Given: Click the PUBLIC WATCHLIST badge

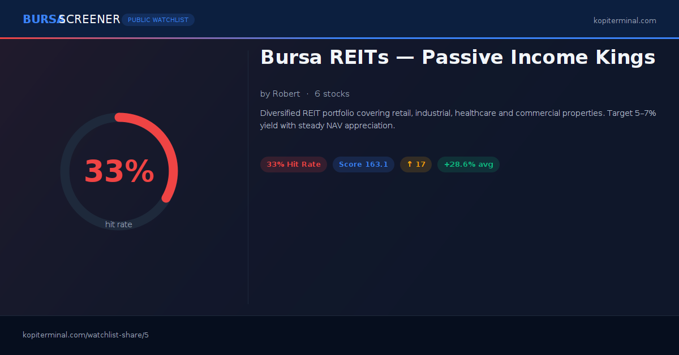Looking at the screenshot, I should pos(158,20).
